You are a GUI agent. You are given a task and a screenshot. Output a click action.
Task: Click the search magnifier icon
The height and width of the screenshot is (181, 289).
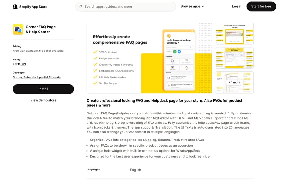point(81,6)
